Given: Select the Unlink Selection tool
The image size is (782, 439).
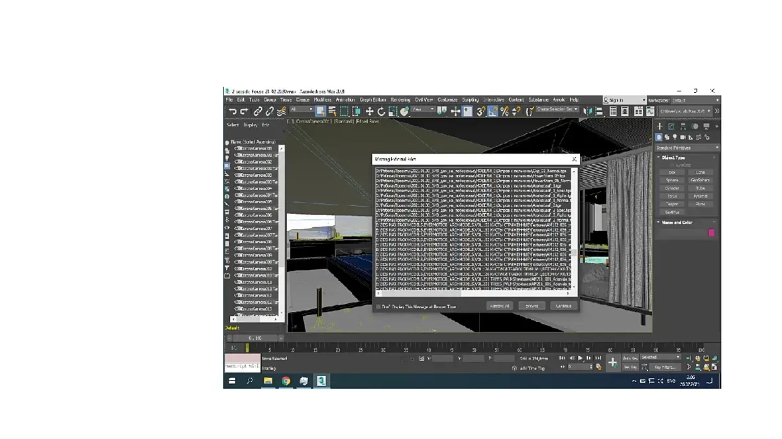Looking at the screenshot, I should pos(269,112).
